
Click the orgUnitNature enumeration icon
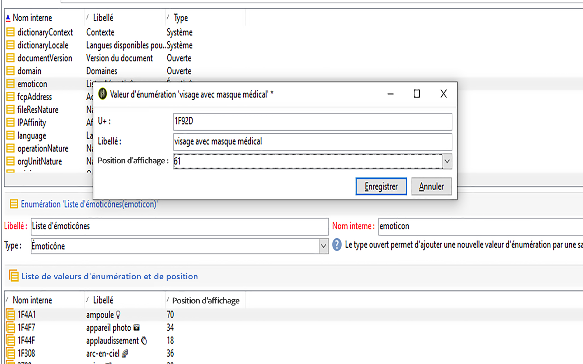click(x=10, y=161)
